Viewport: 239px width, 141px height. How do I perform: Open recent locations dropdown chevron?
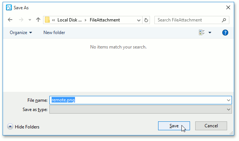pyautogui.click(x=30, y=20)
